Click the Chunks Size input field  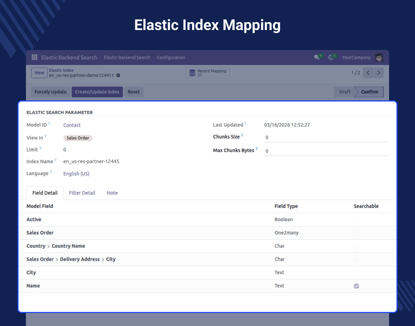[326, 137]
